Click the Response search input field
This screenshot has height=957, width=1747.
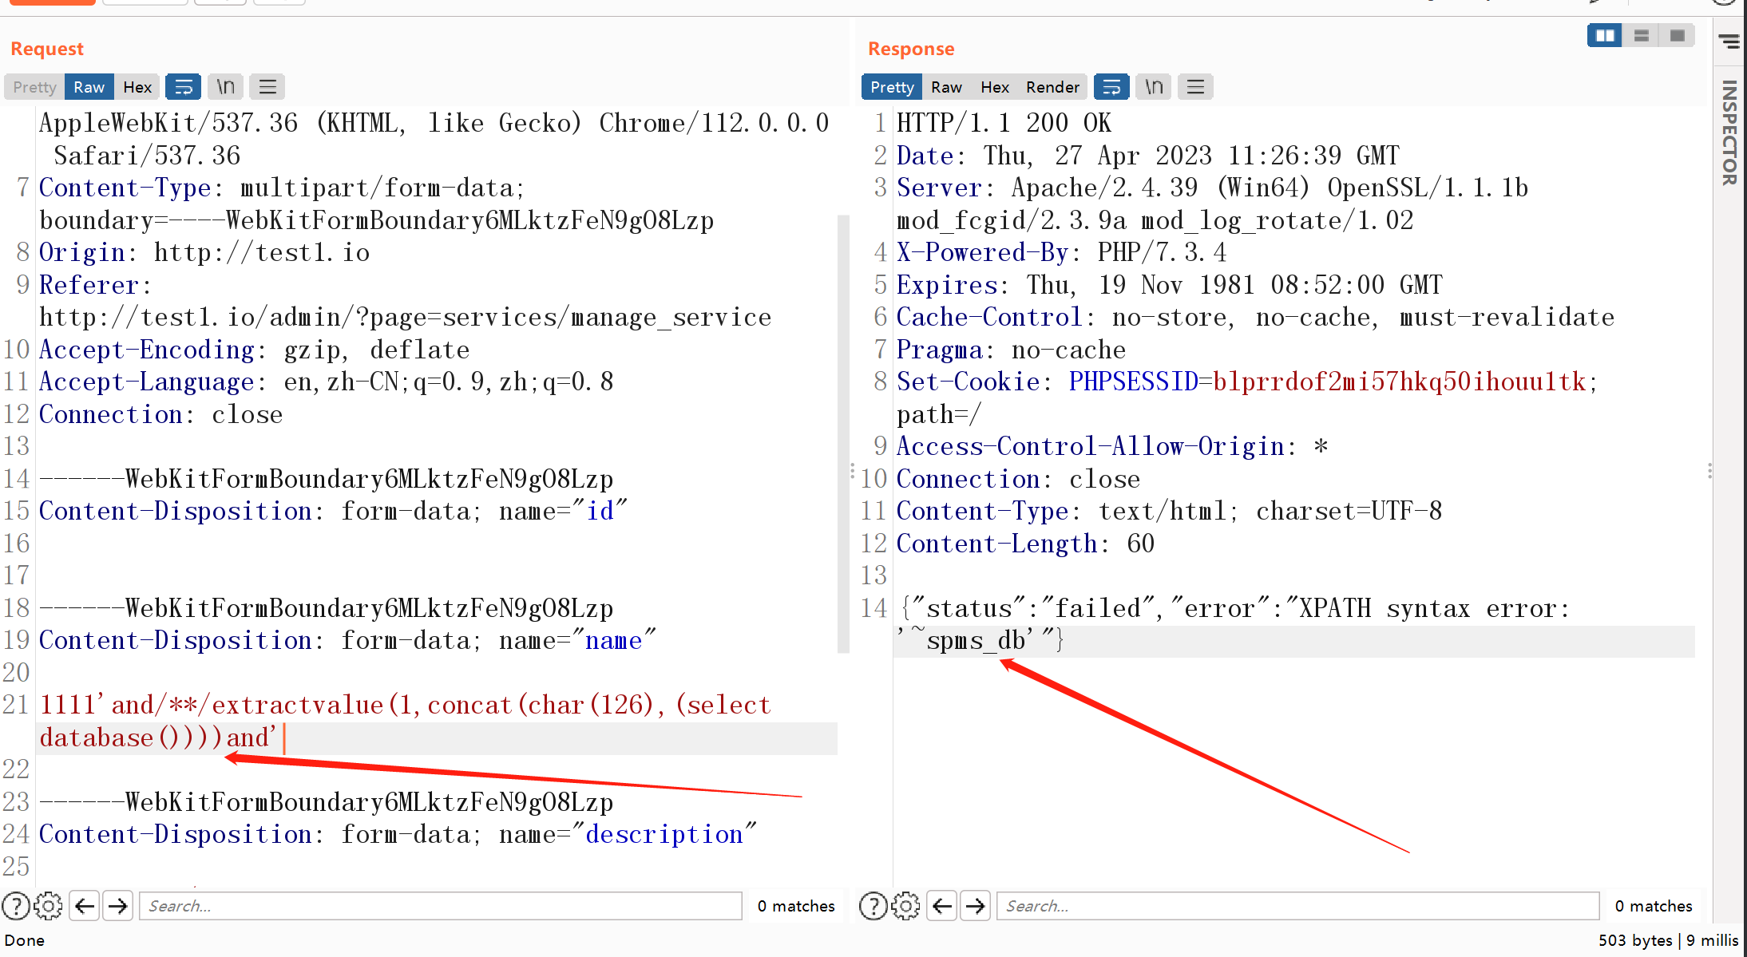[1297, 906]
